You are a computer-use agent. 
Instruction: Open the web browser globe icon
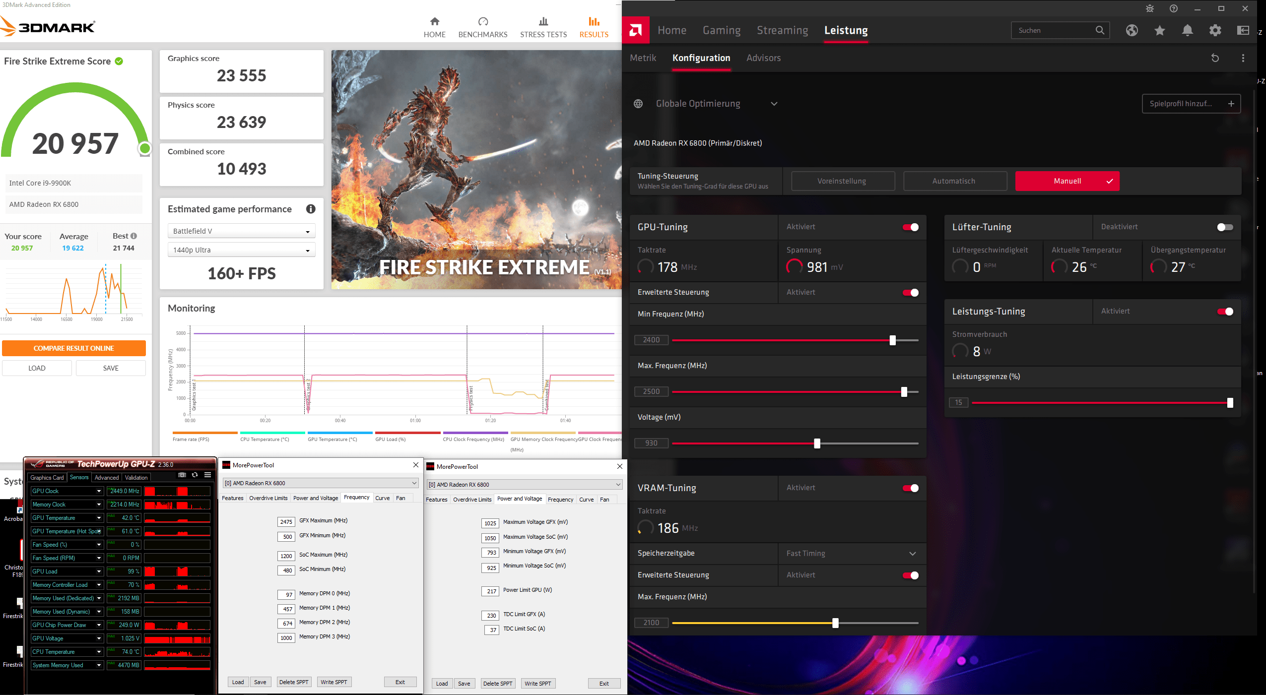1132,30
